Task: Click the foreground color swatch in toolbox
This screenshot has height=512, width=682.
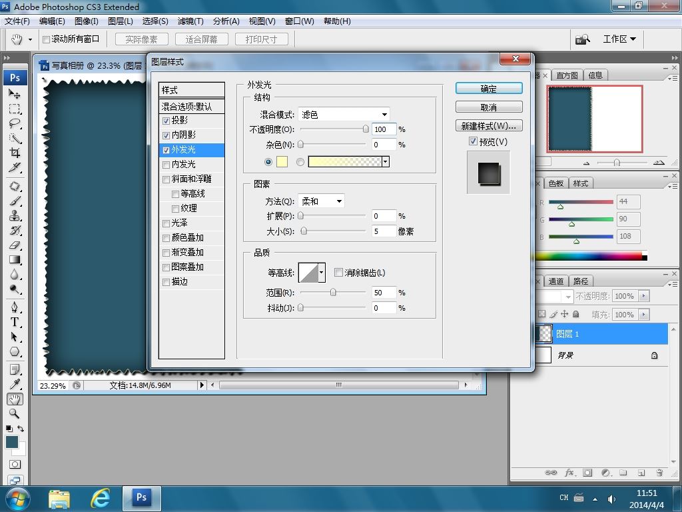Action: click(12, 442)
